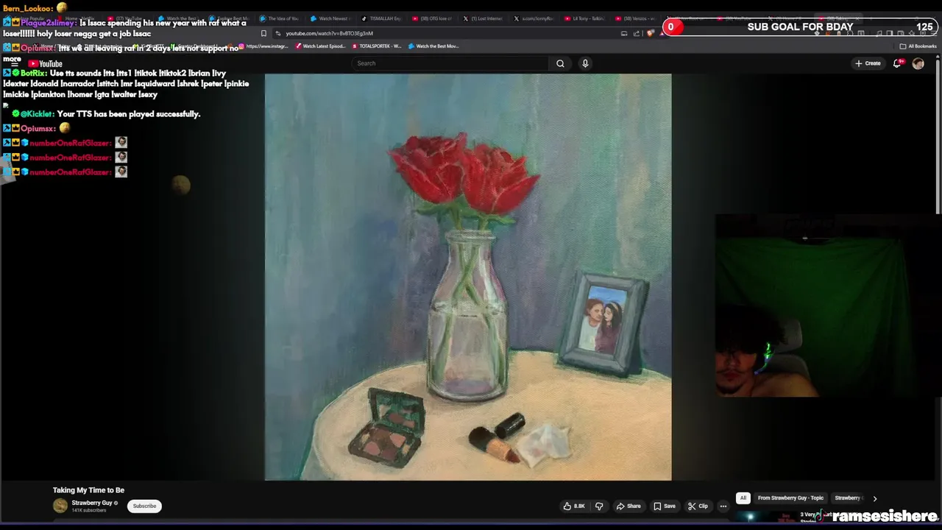Switch to the Watch Newest browser tab
Screen dimensions: 942x530
pyautogui.click(x=330, y=18)
